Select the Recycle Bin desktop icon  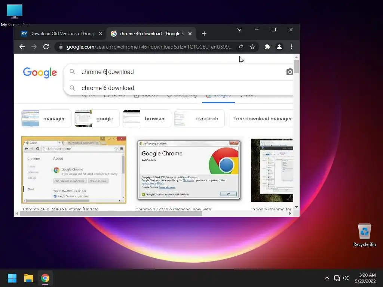(x=364, y=235)
